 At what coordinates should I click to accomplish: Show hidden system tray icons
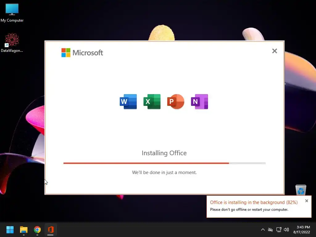[x=263, y=230]
